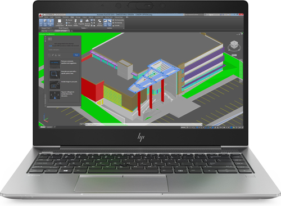The height and width of the screenshot is (206, 281).
Task: Open Viewport Configuration dropdown arrow
Action: pyautogui.click(x=65, y=25)
